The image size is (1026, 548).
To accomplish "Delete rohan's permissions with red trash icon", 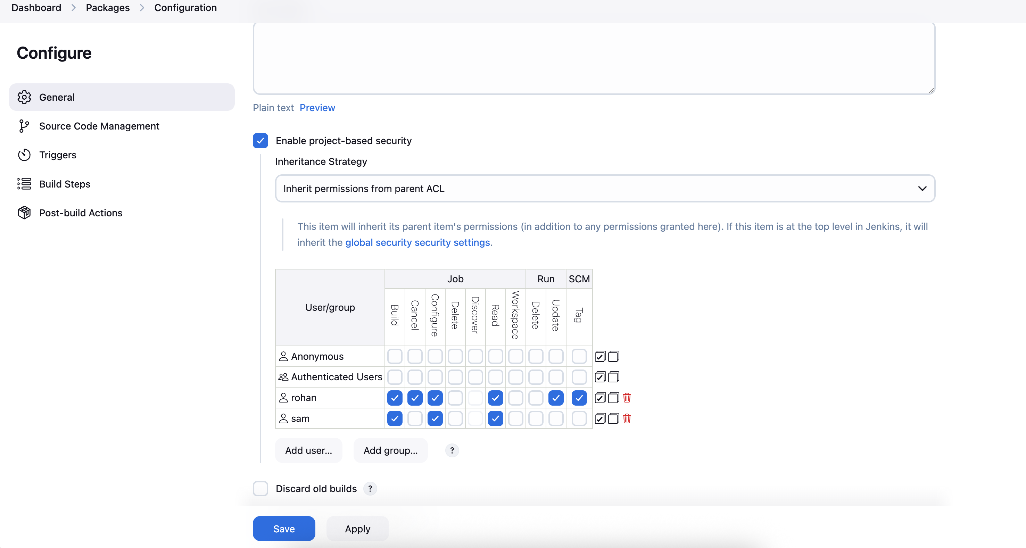I will point(627,398).
